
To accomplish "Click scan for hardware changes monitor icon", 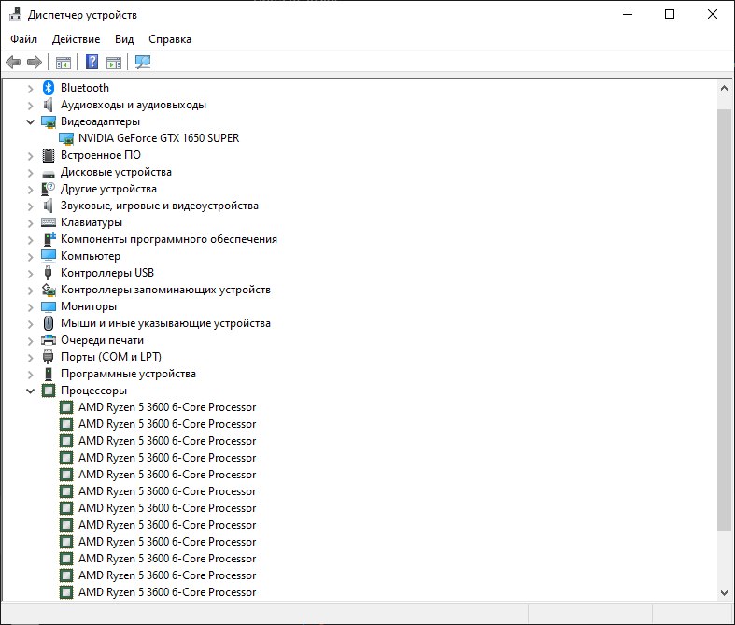I will 143,62.
